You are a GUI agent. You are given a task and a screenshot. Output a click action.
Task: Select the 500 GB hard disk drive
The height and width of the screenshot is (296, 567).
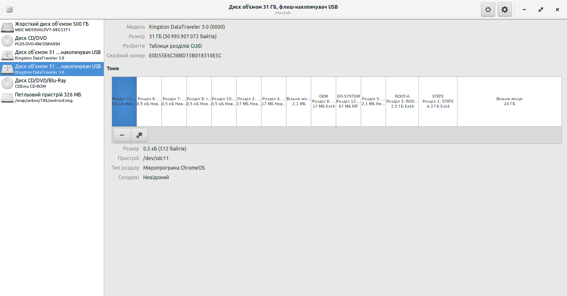(x=52, y=27)
